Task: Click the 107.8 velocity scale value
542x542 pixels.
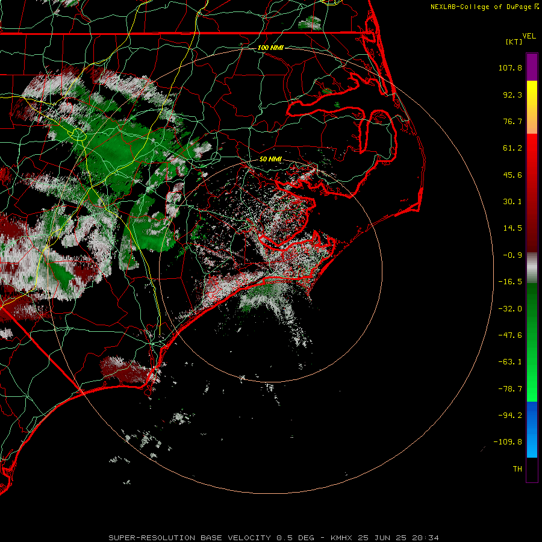Action: point(510,67)
